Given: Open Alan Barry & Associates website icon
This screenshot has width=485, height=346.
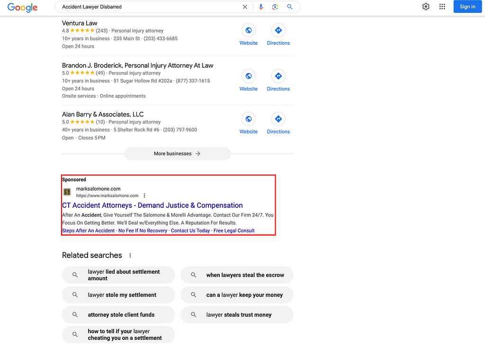Looking at the screenshot, I should 248,119.
